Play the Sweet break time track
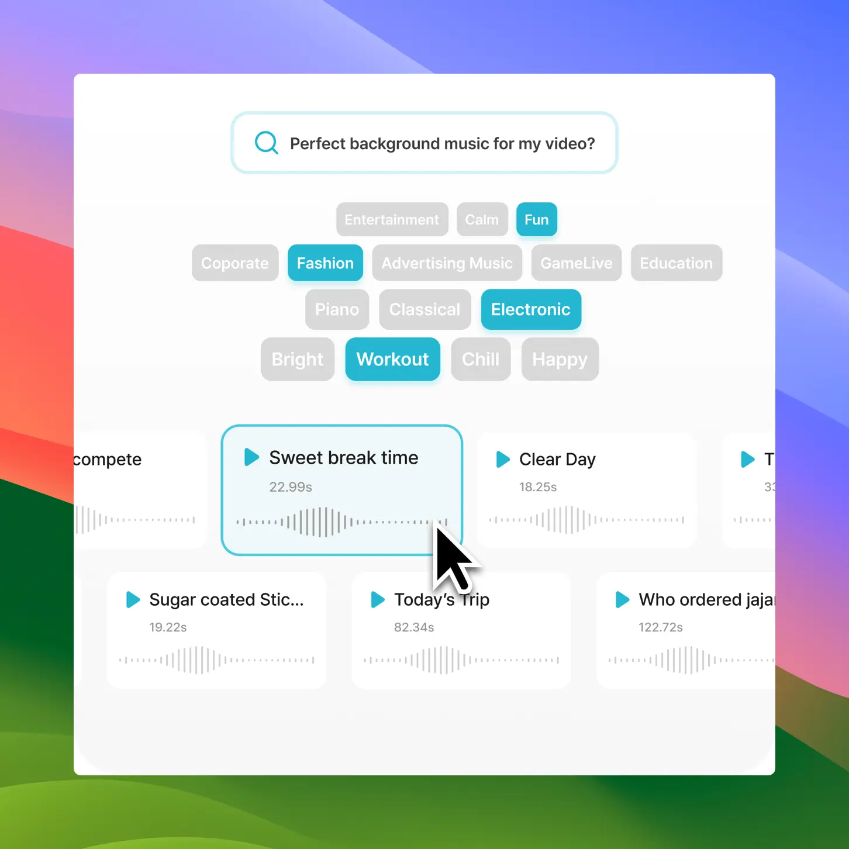The width and height of the screenshot is (849, 849). click(251, 457)
